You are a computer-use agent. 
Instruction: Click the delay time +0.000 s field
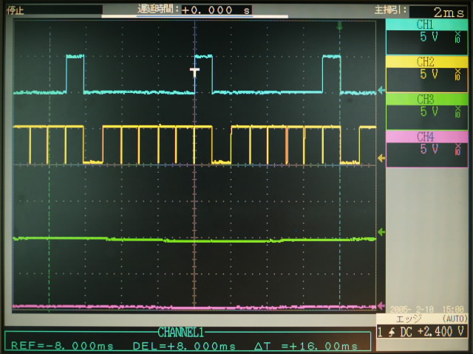[x=215, y=10]
